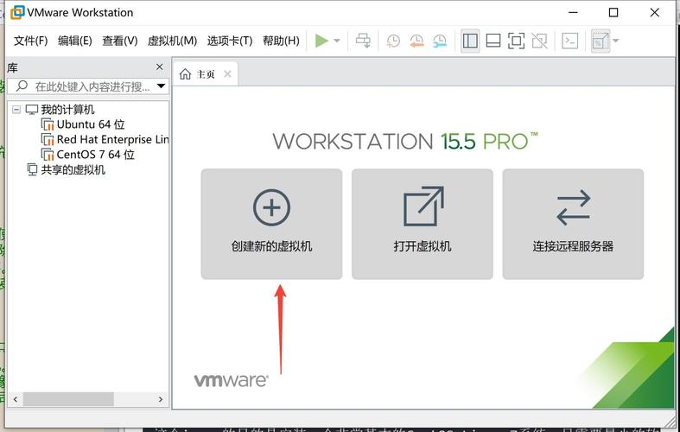Open the 虚拟机(M) menu

click(x=172, y=41)
